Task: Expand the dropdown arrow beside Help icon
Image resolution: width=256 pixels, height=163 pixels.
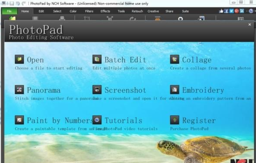Action: (x=255, y=11)
